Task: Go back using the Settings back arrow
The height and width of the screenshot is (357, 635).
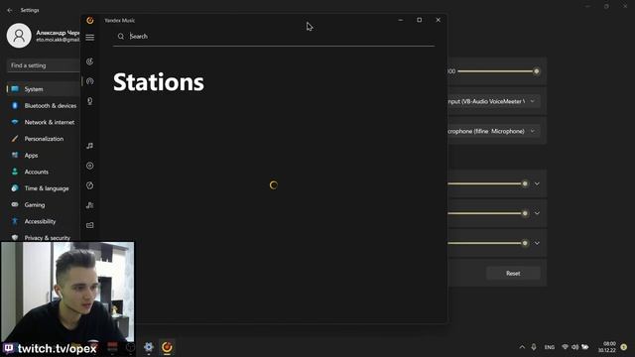Action: 10,10
